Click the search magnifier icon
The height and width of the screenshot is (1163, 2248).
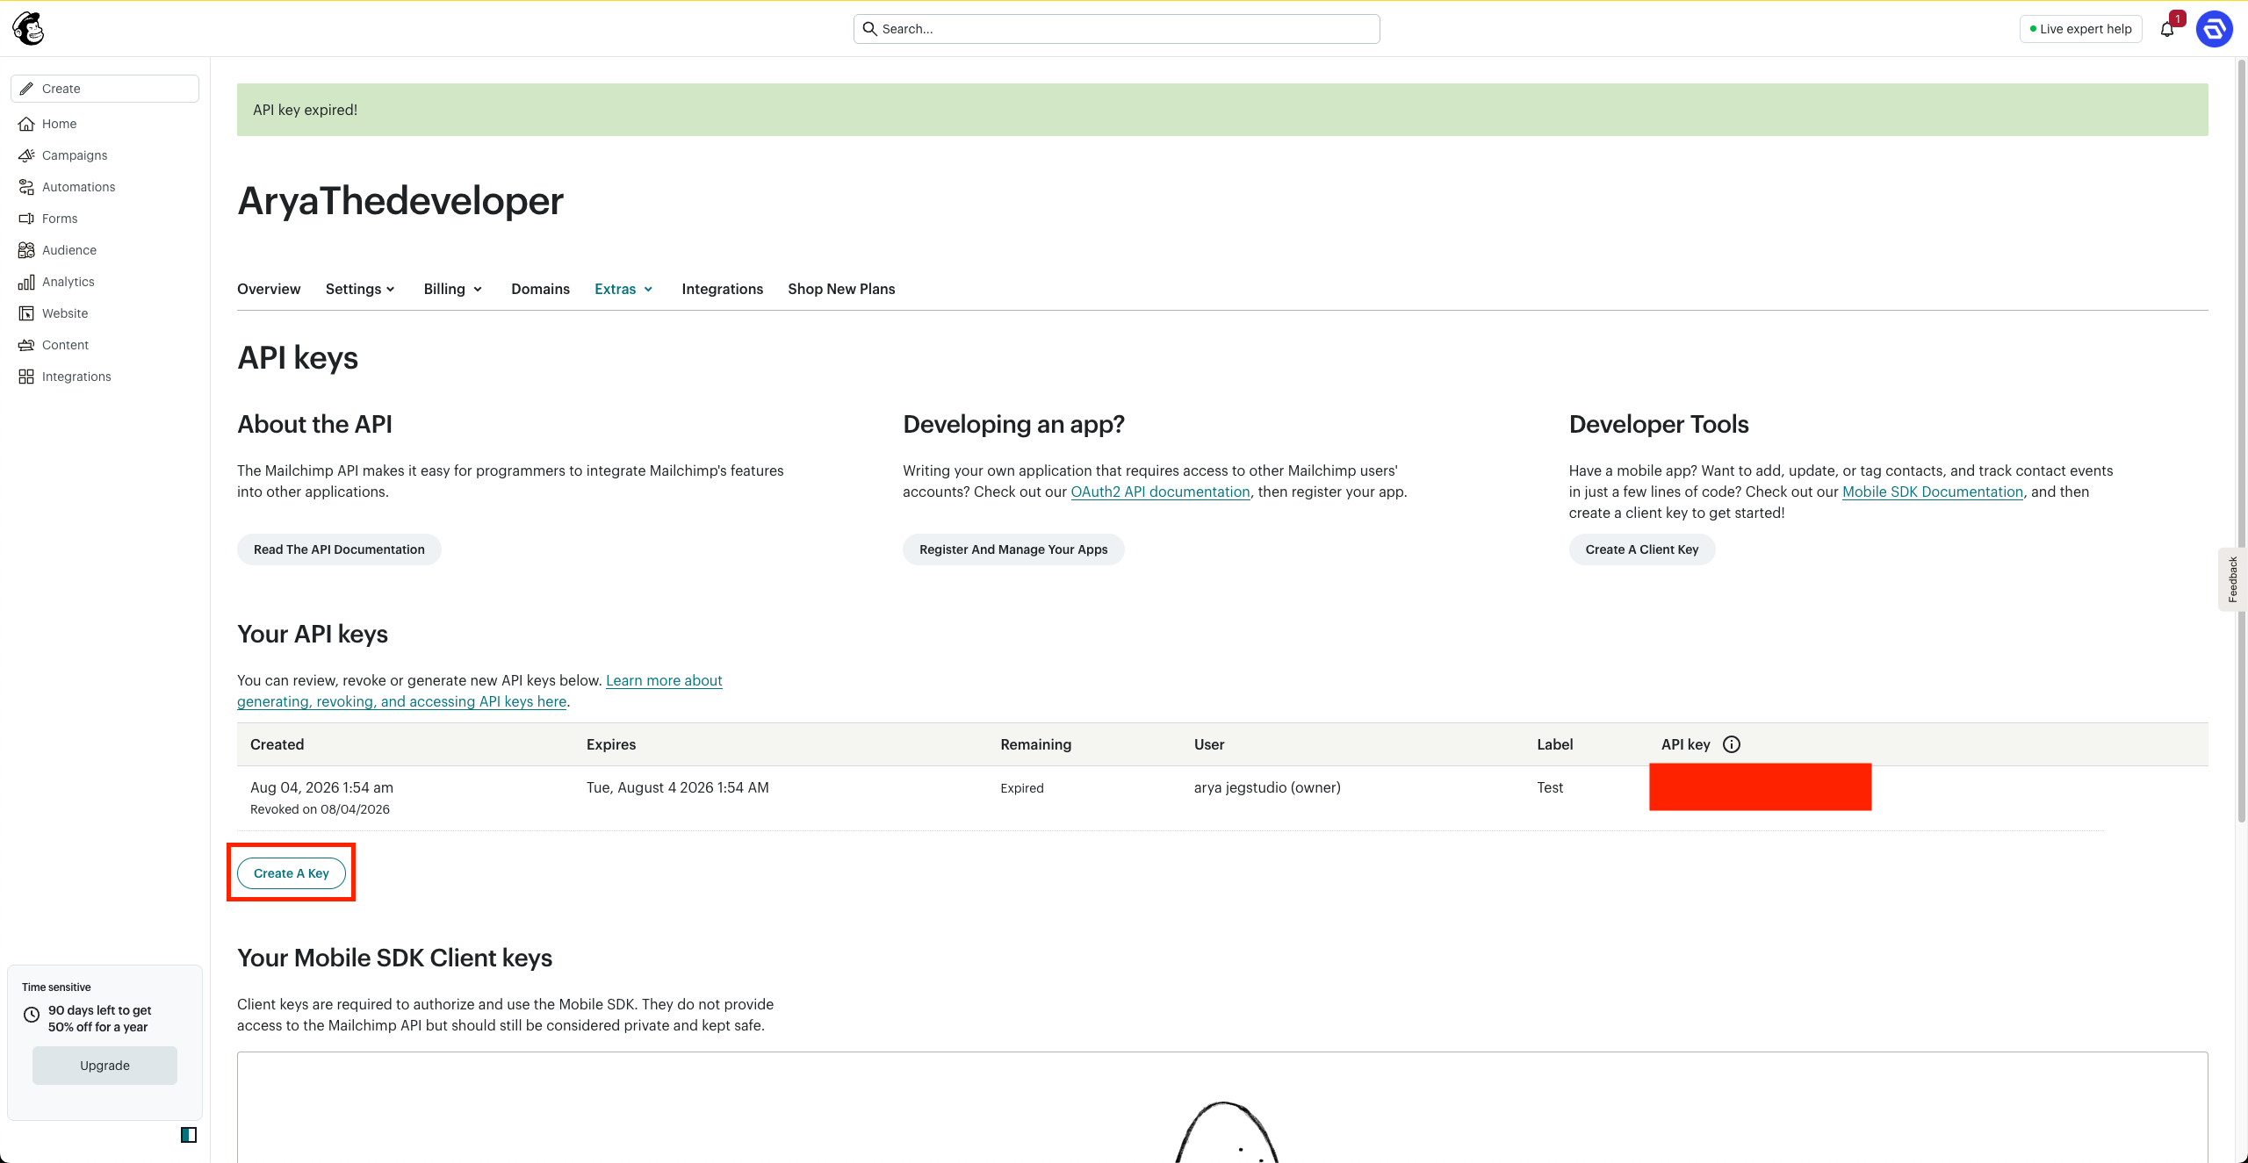pos(869,29)
